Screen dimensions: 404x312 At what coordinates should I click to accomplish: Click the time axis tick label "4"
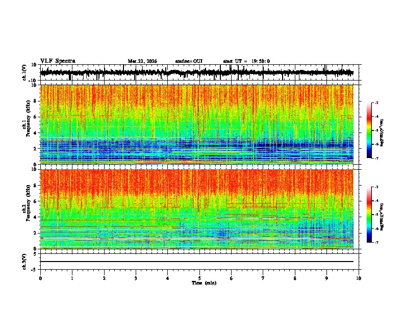(x=168, y=278)
